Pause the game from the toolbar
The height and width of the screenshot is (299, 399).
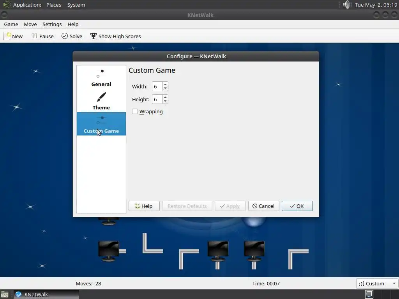[x=42, y=36]
